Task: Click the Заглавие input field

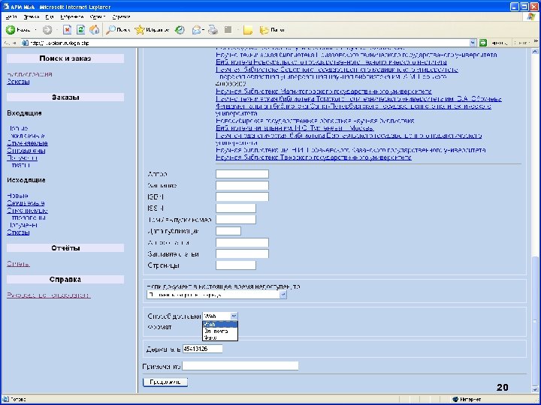Action: [x=242, y=185]
